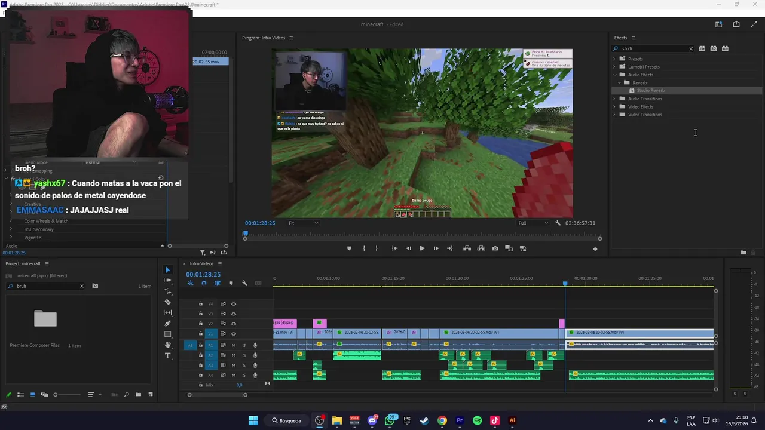Click the Premiere Composer Files bin thumbnail
The height and width of the screenshot is (430, 765).
coord(45,319)
